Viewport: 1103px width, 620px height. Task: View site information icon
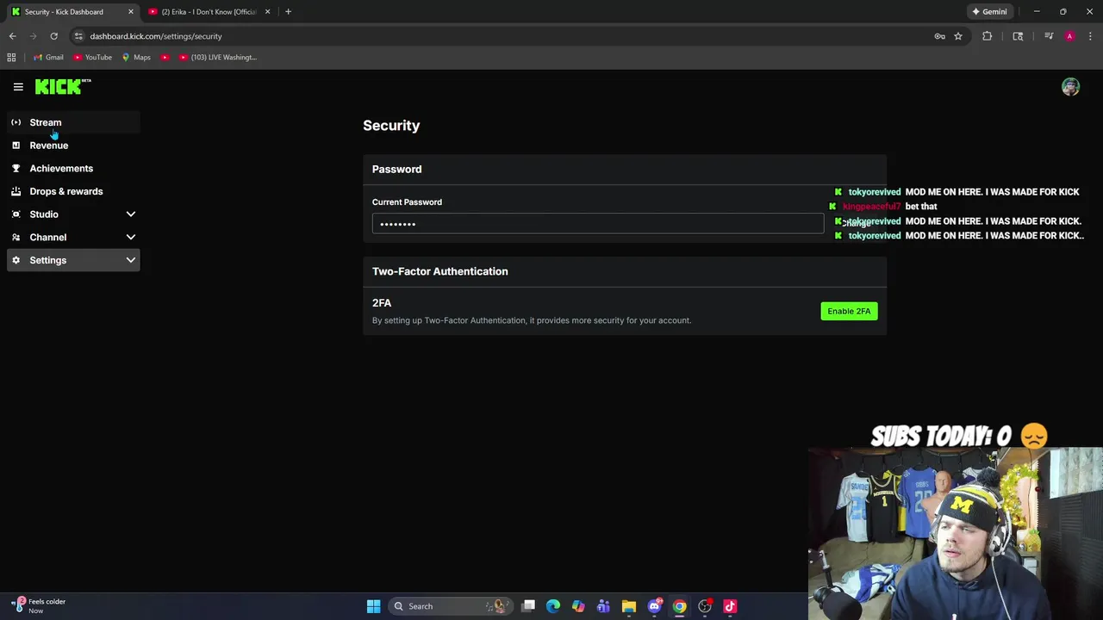[78, 36]
